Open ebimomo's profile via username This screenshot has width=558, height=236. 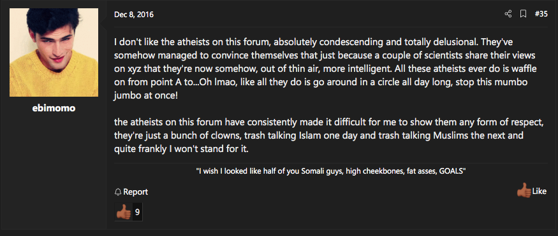point(54,108)
